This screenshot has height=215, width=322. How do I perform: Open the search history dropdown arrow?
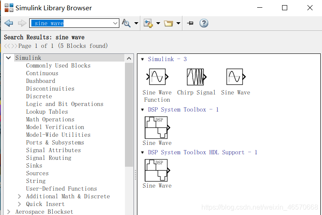(115, 24)
